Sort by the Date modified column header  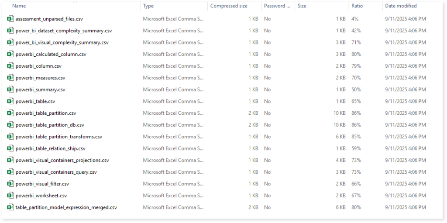[x=401, y=6]
